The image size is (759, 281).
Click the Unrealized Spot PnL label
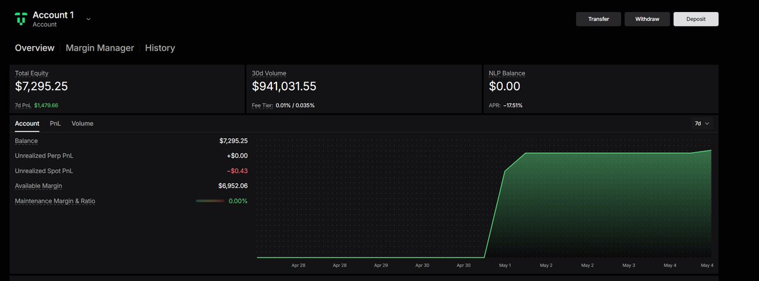44,170
